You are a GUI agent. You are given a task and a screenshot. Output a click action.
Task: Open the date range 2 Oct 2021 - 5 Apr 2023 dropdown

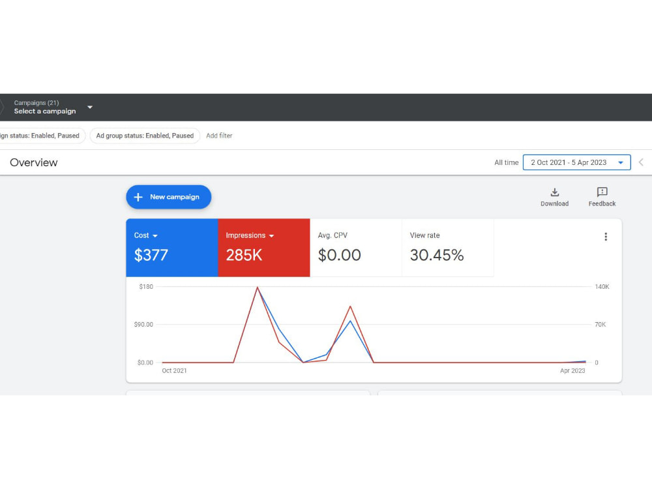click(576, 162)
